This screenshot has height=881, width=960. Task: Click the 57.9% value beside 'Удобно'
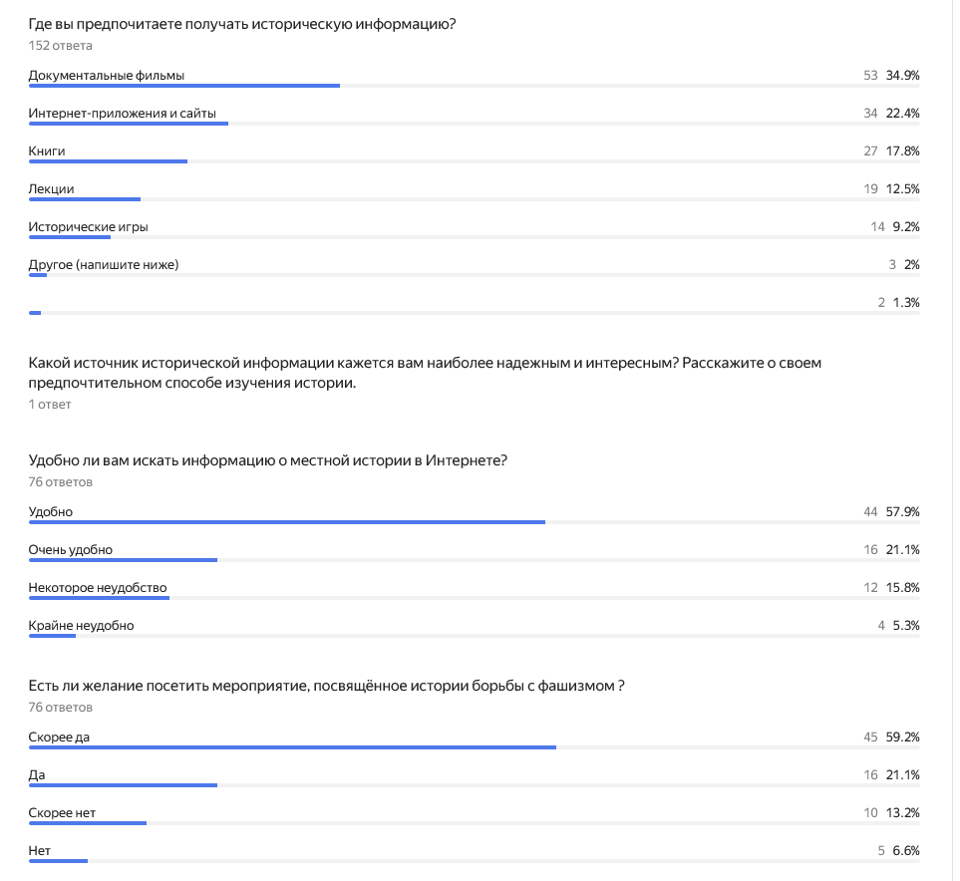pyautogui.click(x=902, y=511)
